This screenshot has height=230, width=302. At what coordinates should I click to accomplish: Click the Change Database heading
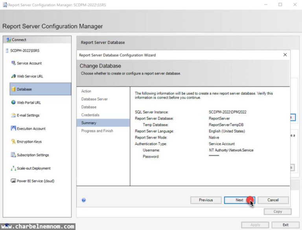(100, 66)
